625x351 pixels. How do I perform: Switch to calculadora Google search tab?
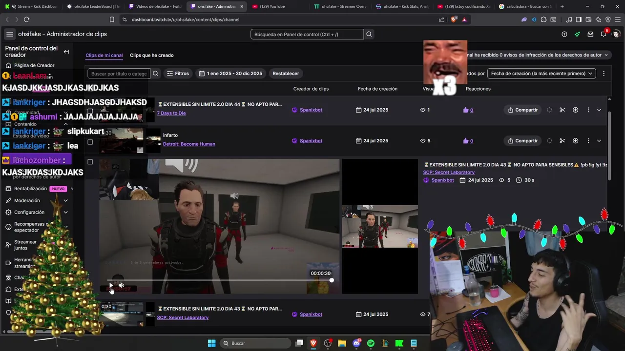(x=526, y=6)
